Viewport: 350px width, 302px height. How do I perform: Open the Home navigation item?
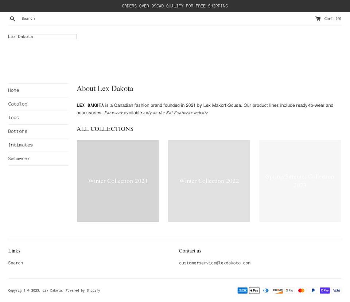(13, 90)
